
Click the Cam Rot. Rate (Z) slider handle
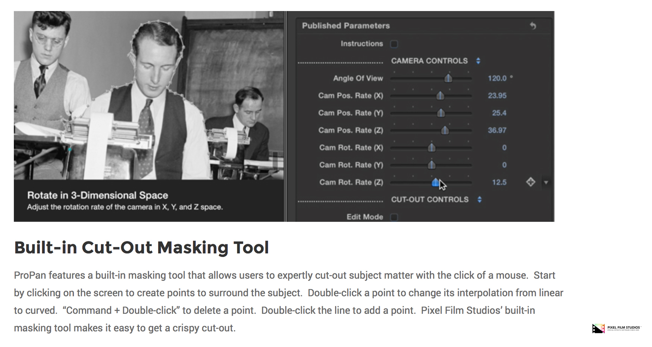click(435, 182)
